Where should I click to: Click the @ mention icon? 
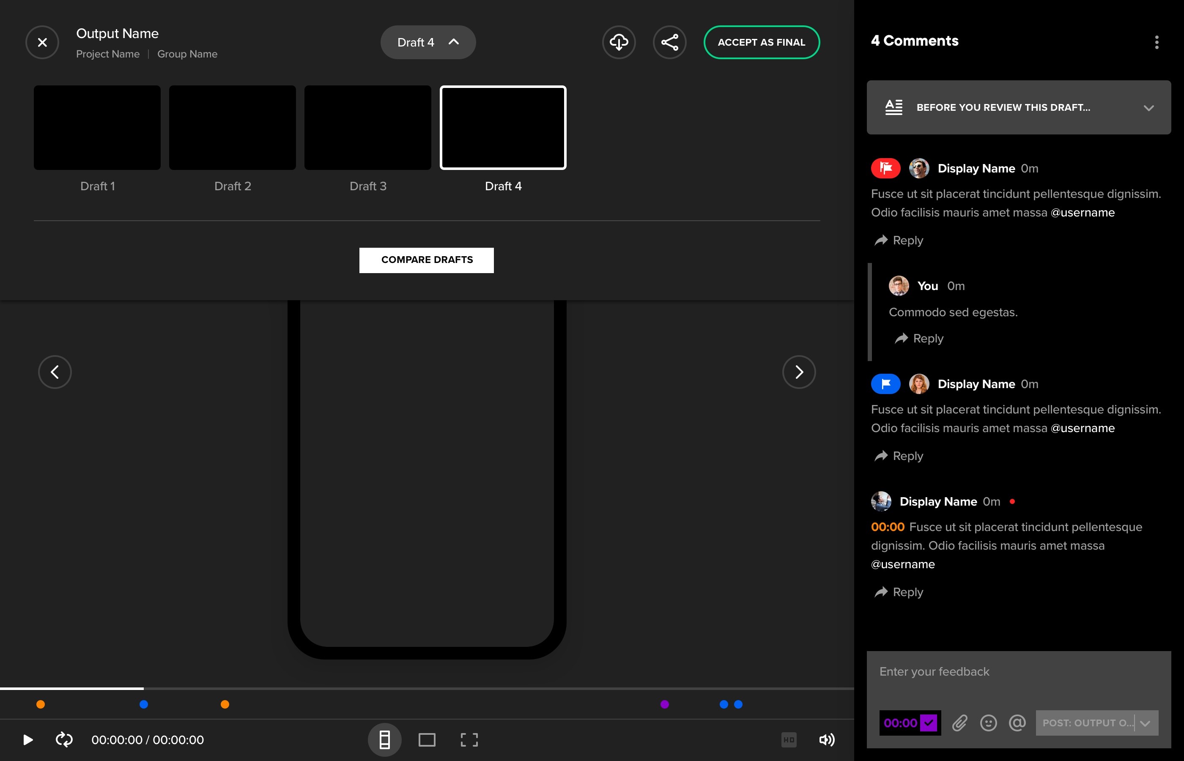point(1017,723)
